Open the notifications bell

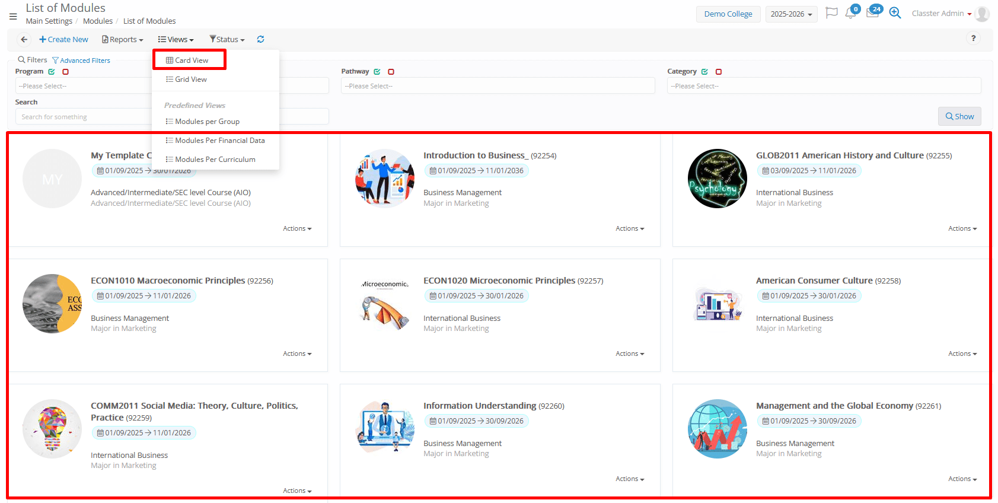(850, 13)
